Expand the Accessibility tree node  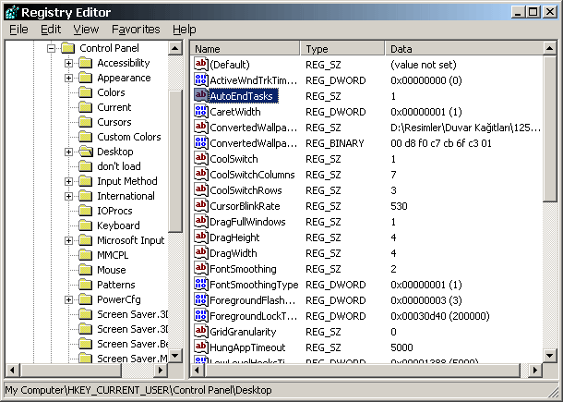point(68,63)
